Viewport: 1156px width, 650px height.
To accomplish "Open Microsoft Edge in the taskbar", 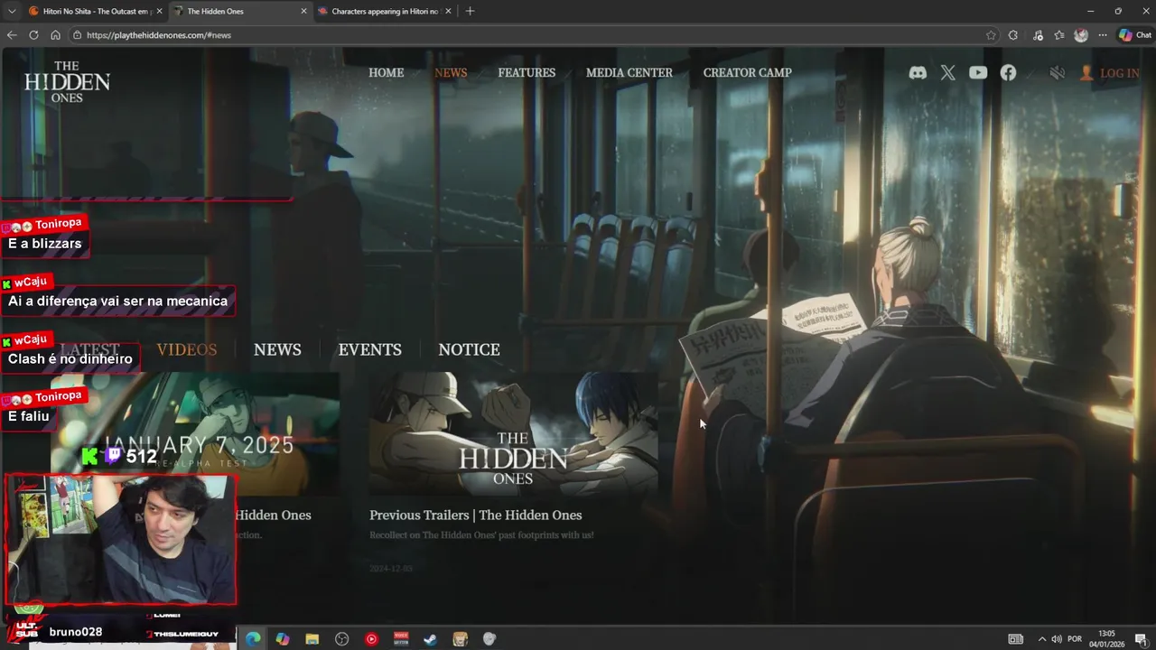I will pyautogui.click(x=253, y=639).
